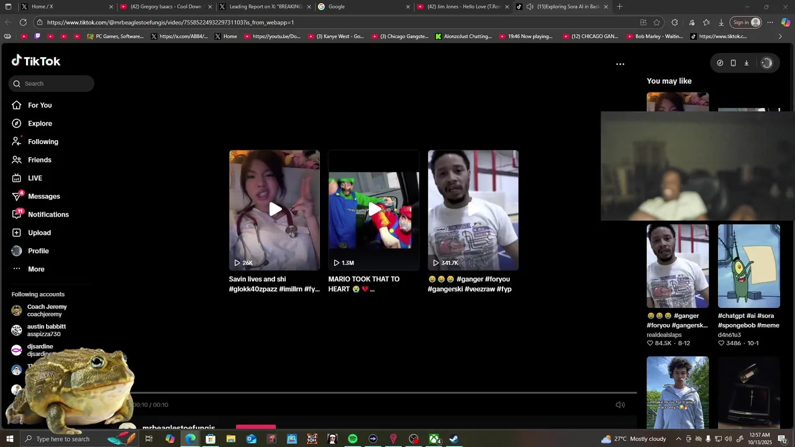
Task: Open 'PC Games, Software...' bookmark
Action: coord(115,37)
